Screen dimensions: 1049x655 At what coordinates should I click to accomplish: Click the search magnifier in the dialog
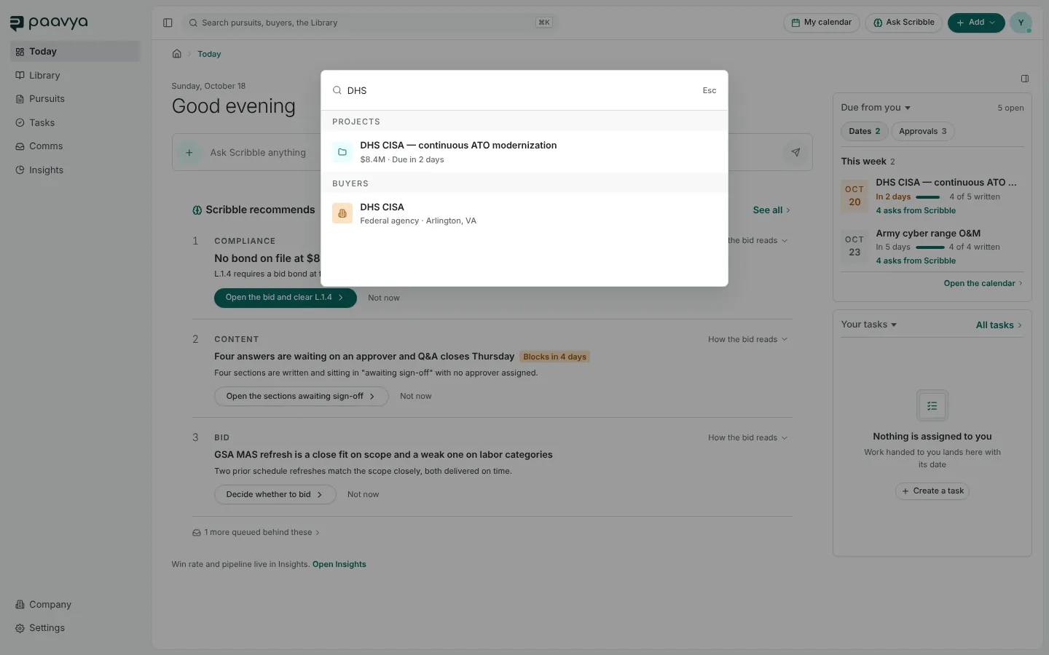337,90
